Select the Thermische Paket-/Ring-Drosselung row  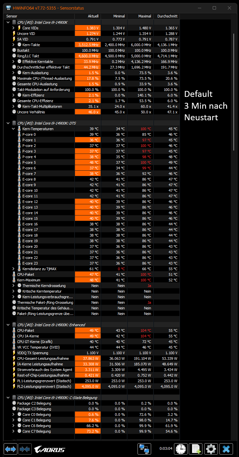pos(92,302)
